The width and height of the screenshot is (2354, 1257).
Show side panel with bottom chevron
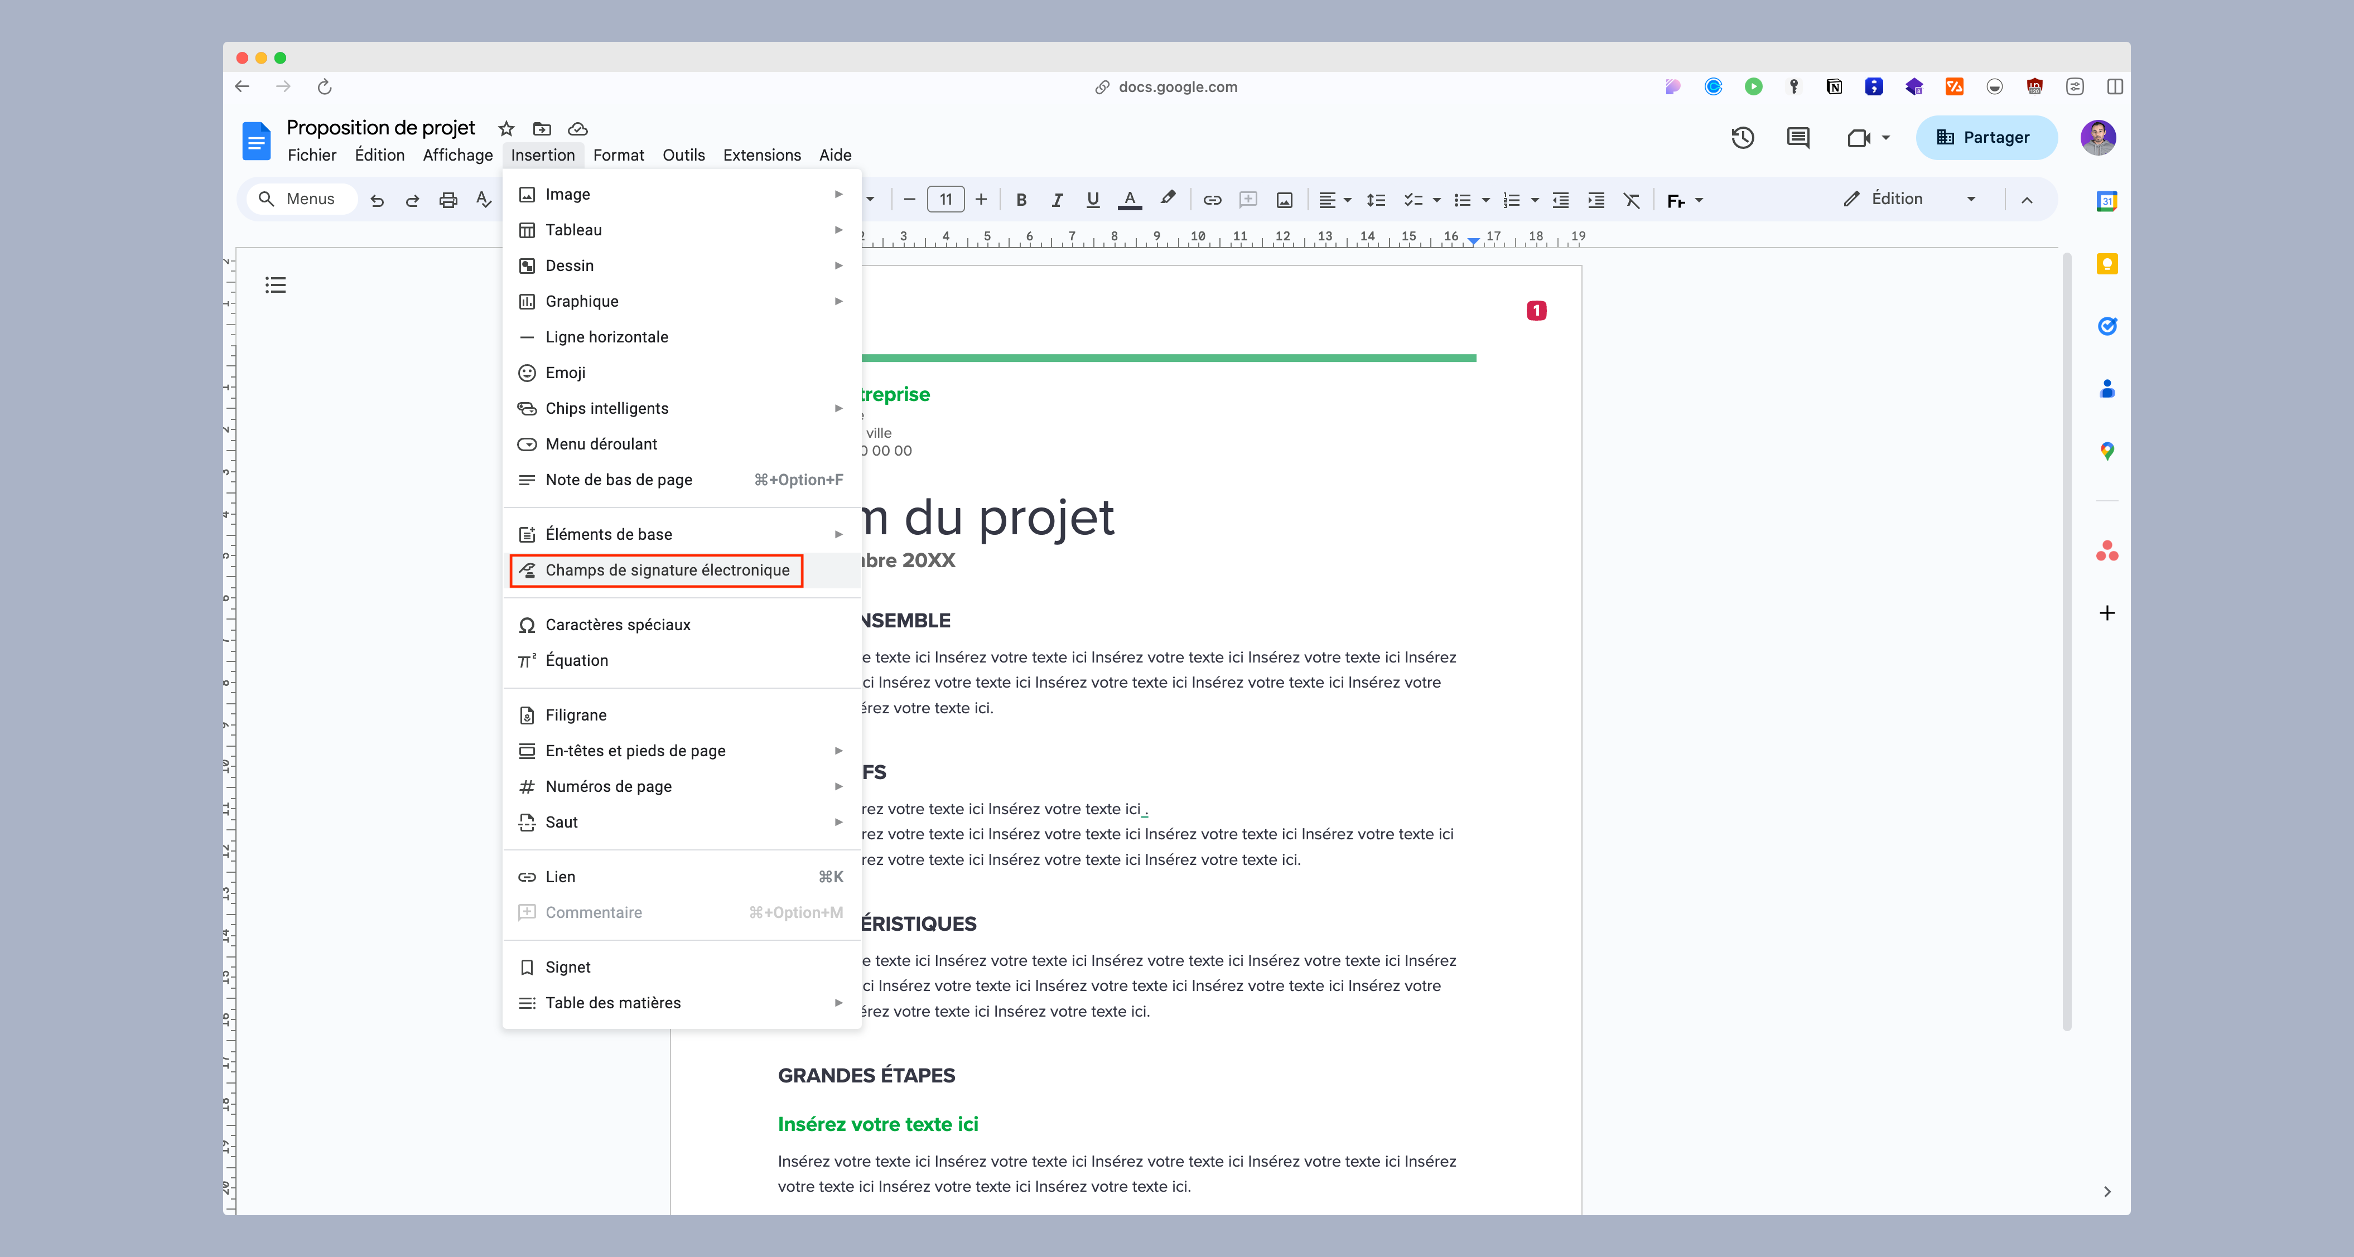[2106, 1191]
